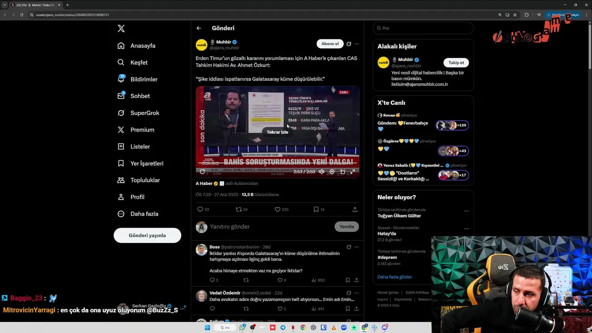
Task: Repost Boss's reply
Action: (246, 280)
